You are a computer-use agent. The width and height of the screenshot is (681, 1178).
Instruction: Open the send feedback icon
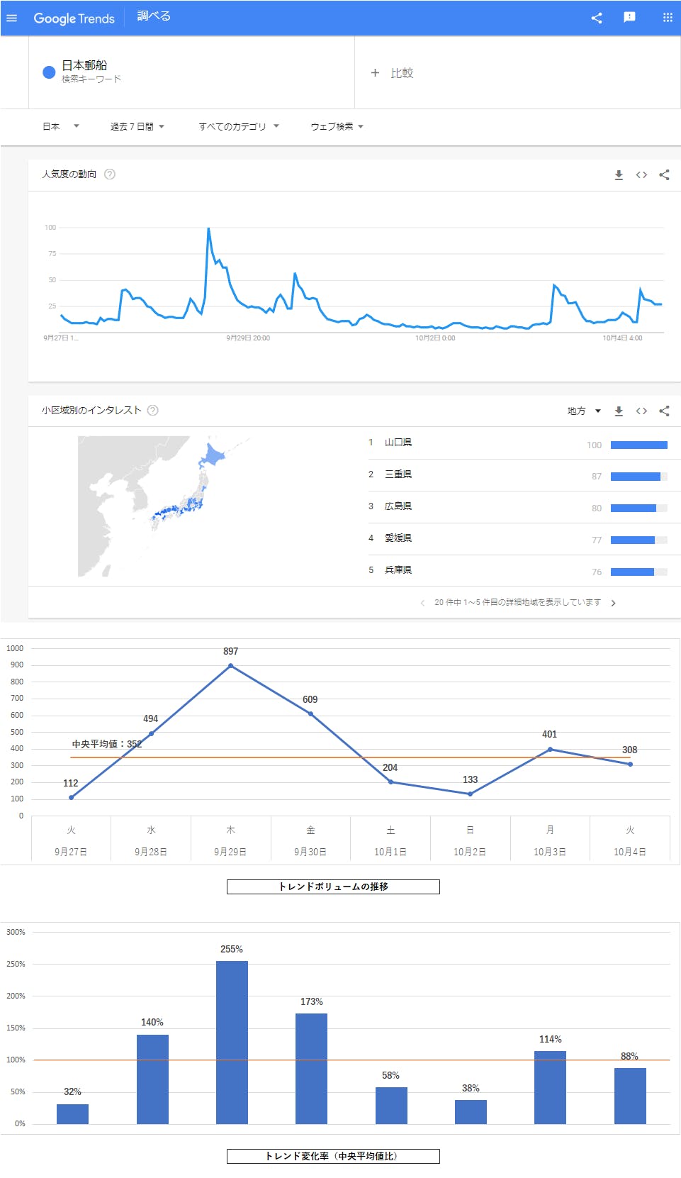click(x=629, y=18)
